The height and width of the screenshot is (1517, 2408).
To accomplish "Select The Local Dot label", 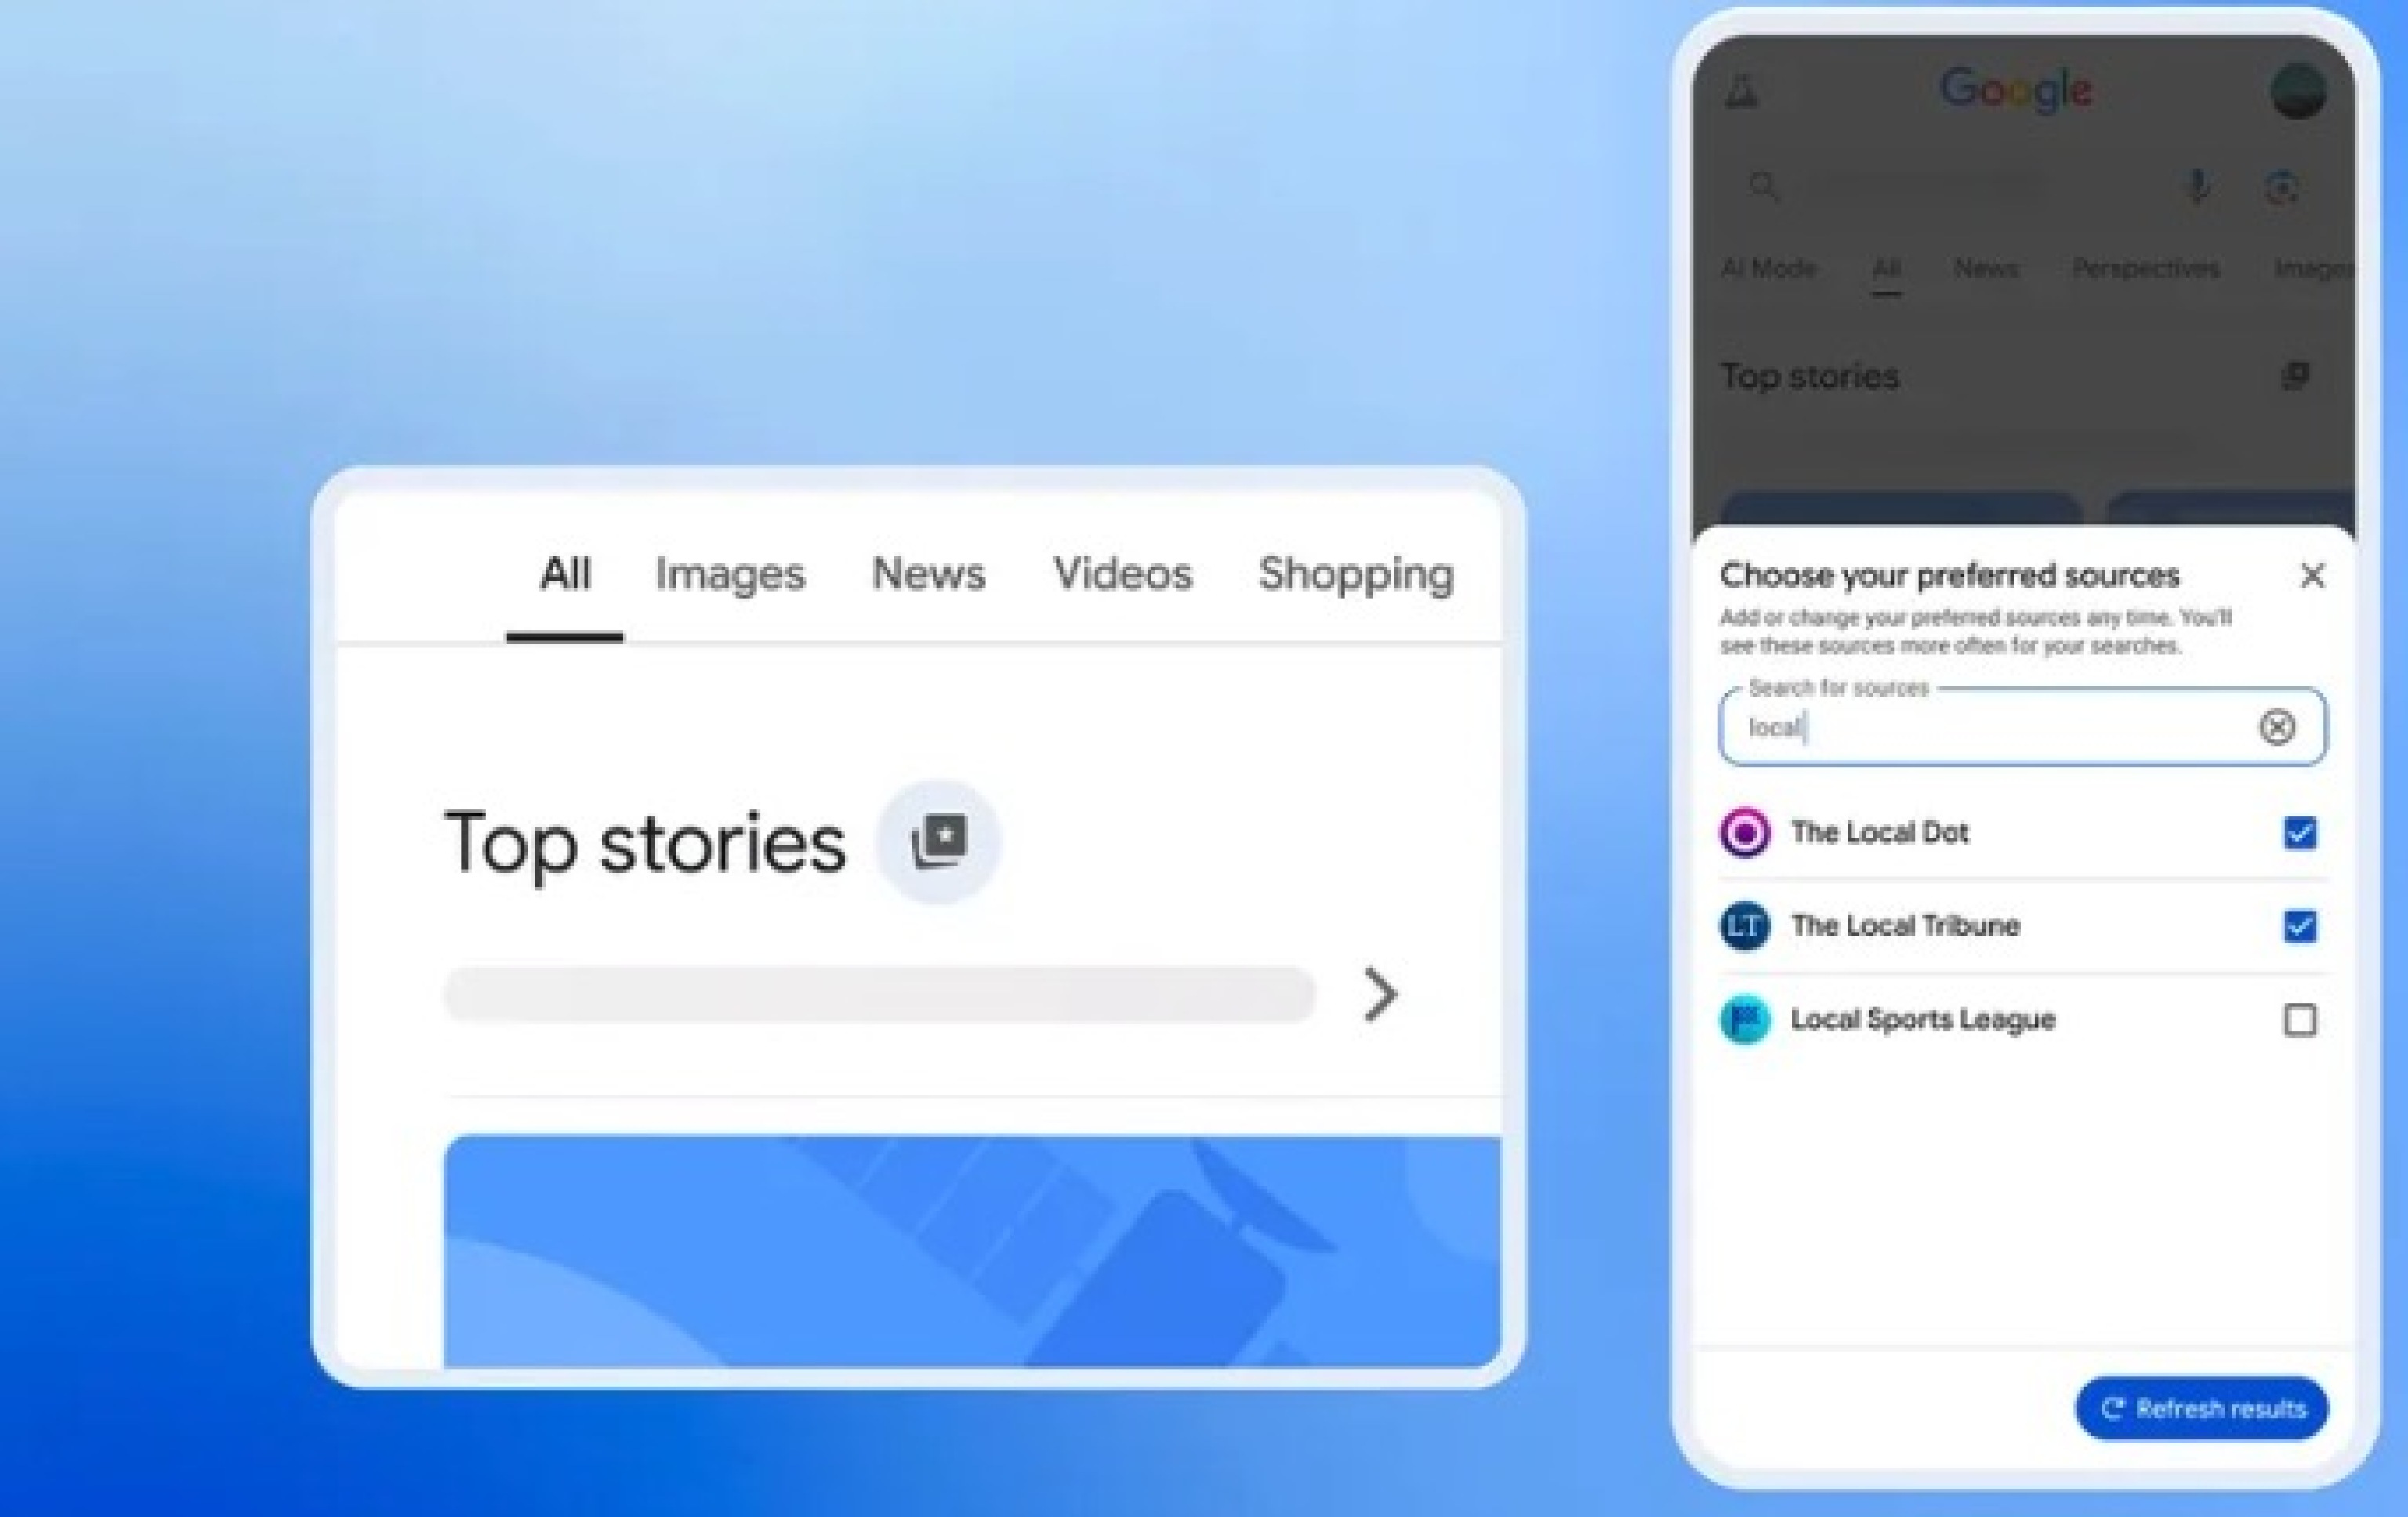I will point(1879,832).
